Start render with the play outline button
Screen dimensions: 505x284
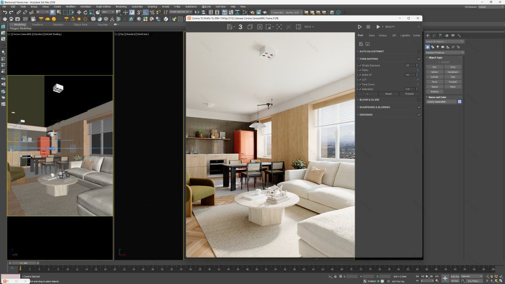[x=360, y=27]
